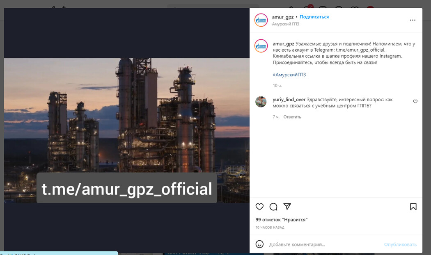Viewport: 431px width, 255px height.
Task: Click the 10 ЧАСОВ НАЗАД timestamp
Action: tap(270, 228)
